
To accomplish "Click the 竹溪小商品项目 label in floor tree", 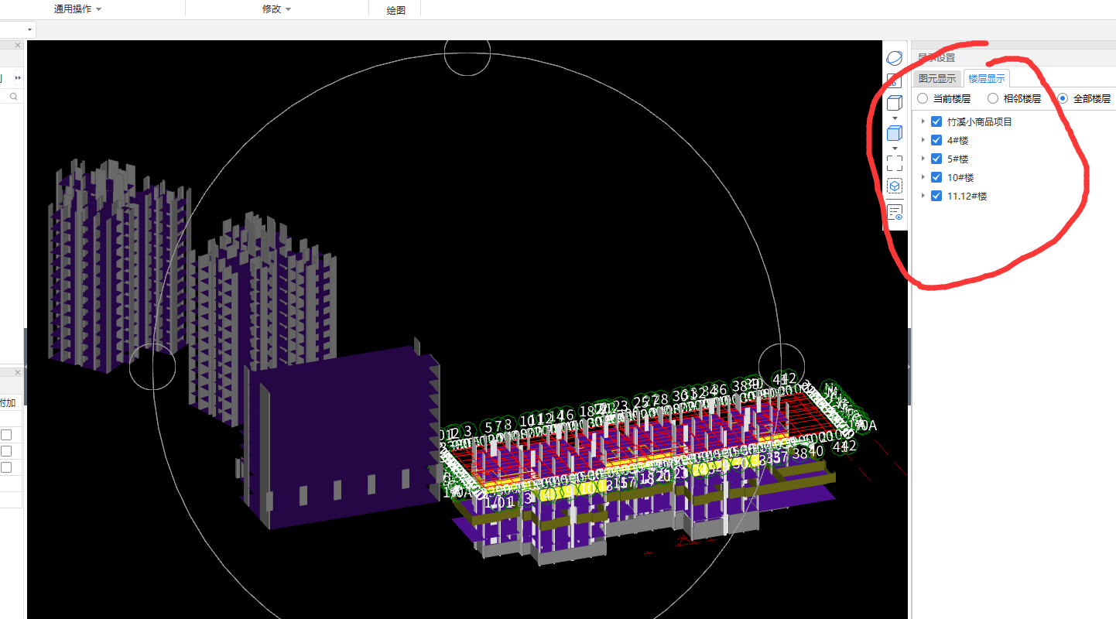I will [x=980, y=121].
